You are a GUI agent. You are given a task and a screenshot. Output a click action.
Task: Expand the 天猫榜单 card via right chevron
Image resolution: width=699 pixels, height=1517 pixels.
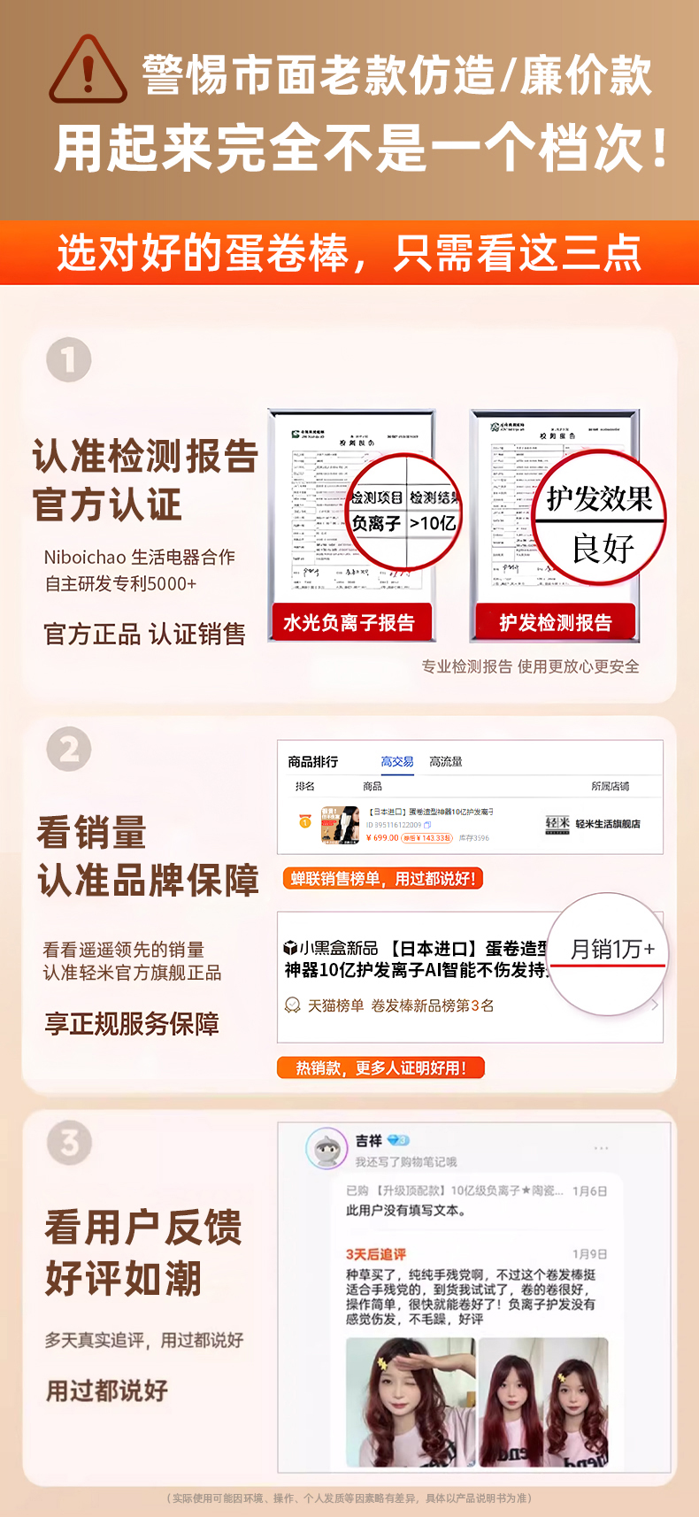coord(655,1005)
